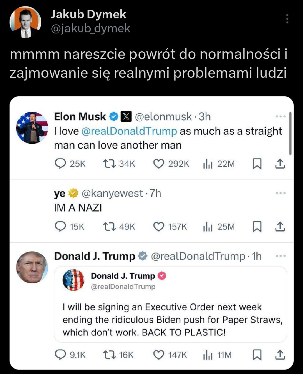Screen dimensions: 303x374
Task: Open Jakub Dymek's profile picture
Action: pyautogui.click(x=26, y=22)
